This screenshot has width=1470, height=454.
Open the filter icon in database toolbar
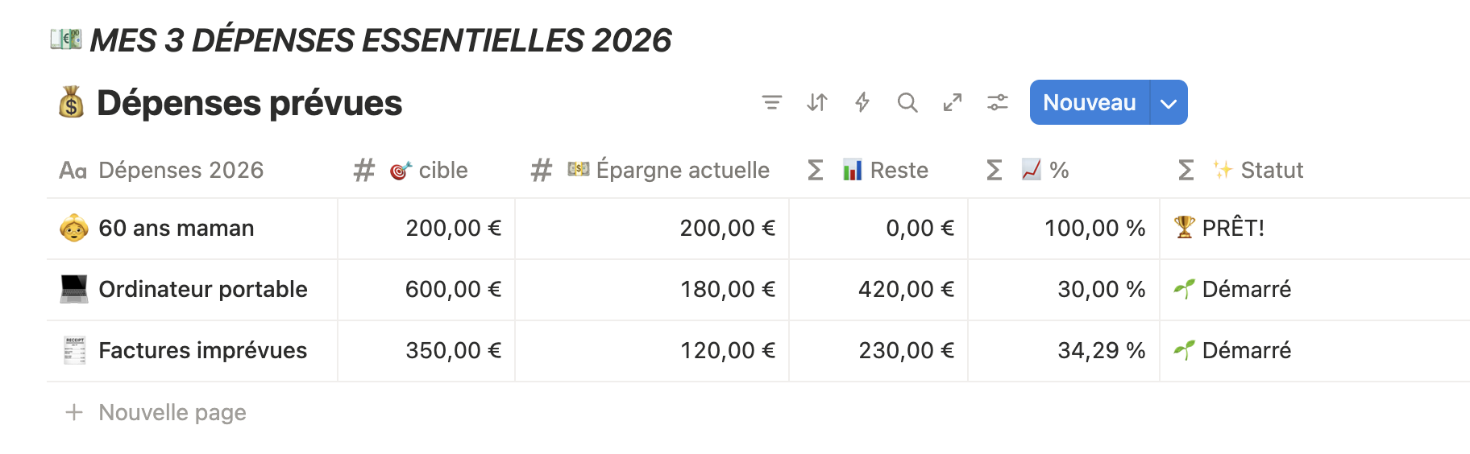[771, 102]
